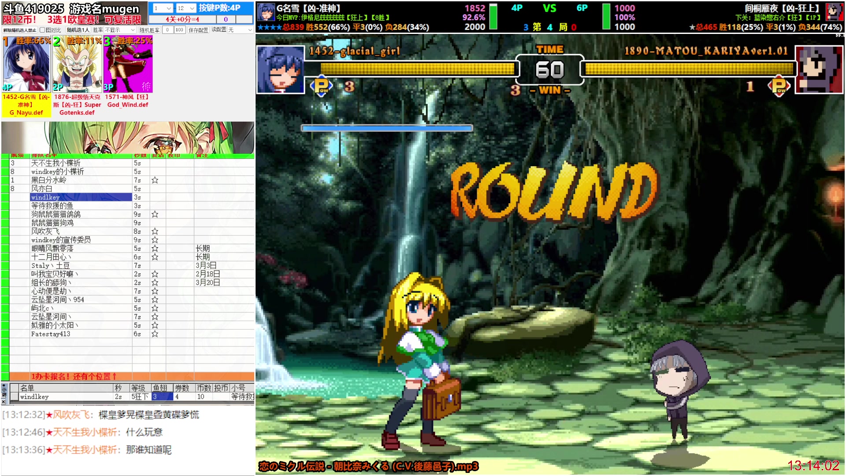Toggle row selector box beside windlkey in 名单
Screen dimensions: 846x476
(14, 397)
